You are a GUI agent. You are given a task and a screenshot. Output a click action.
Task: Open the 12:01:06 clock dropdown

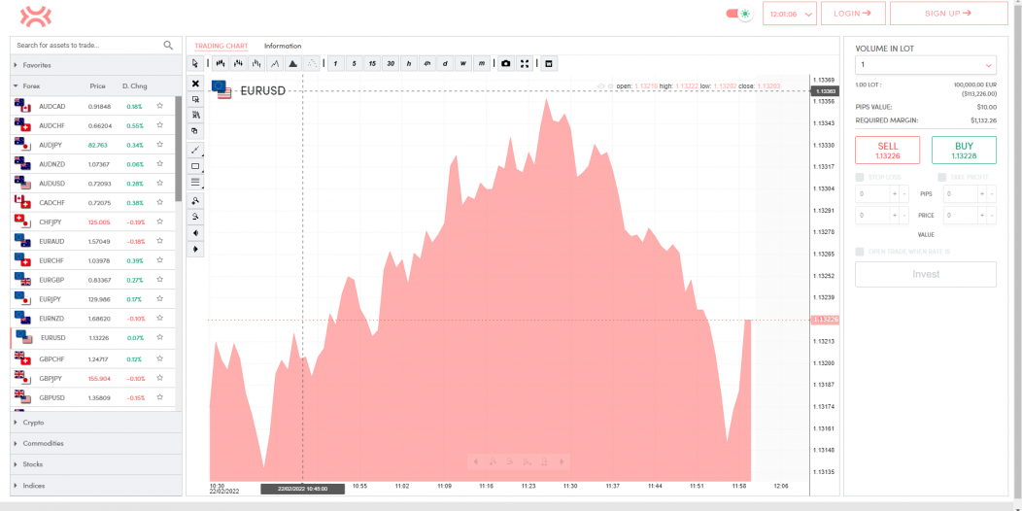click(x=789, y=14)
